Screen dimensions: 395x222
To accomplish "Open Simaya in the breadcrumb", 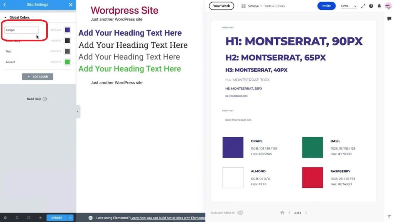I will 253,6.
